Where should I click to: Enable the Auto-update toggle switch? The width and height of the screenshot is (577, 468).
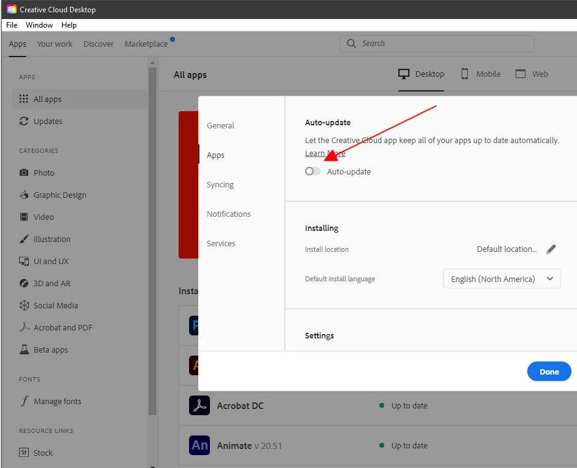pyautogui.click(x=313, y=171)
